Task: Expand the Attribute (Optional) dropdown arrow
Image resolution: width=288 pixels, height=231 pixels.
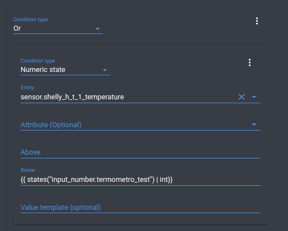Action: tap(254, 124)
